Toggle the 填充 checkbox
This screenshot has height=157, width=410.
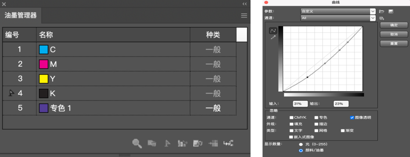pyautogui.click(x=291, y=124)
